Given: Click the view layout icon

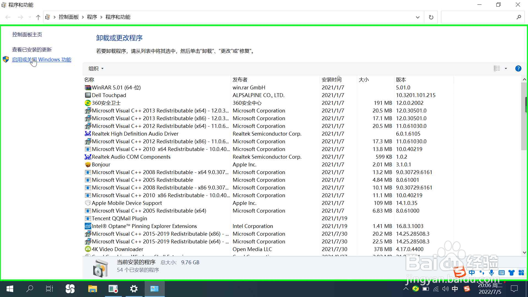Looking at the screenshot, I should click(x=497, y=68).
